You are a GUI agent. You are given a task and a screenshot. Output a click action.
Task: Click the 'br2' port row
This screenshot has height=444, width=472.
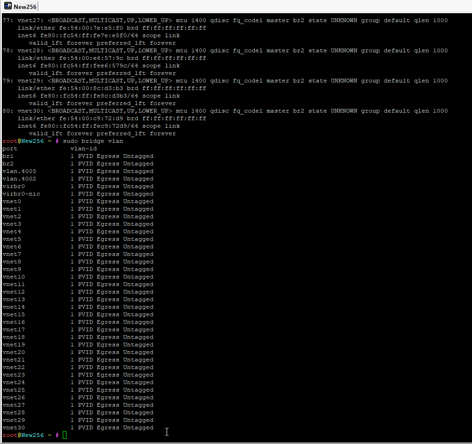(78, 164)
